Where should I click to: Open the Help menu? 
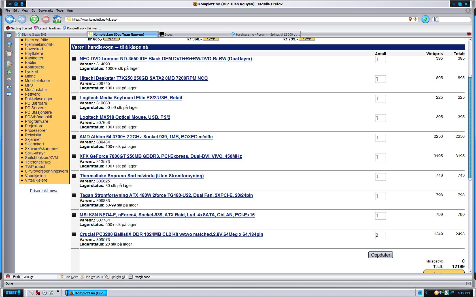tap(70, 10)
